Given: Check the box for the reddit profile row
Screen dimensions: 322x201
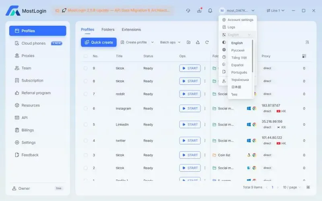Looking at the screenshot, I should click(85, 94).
